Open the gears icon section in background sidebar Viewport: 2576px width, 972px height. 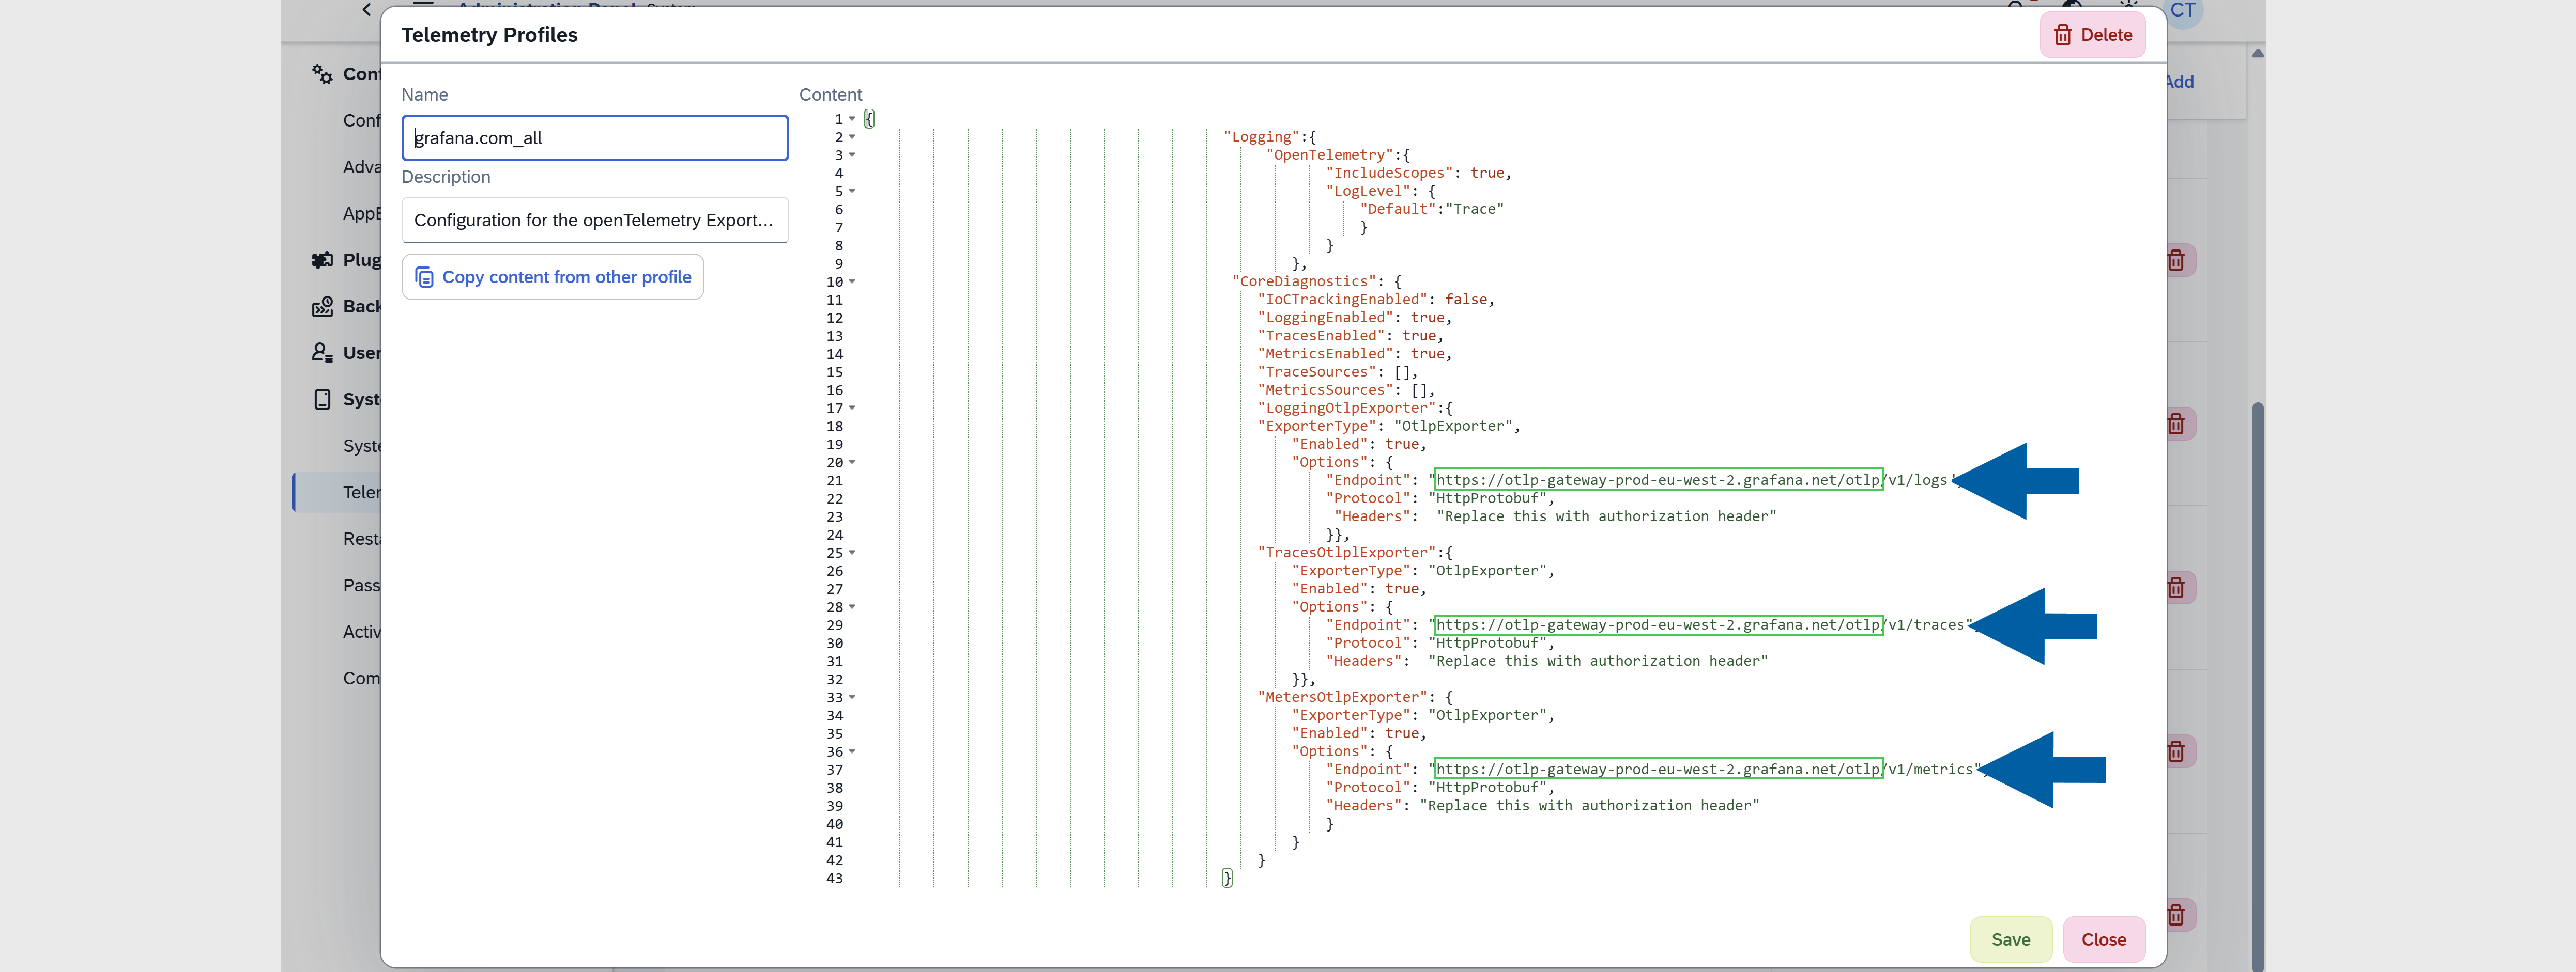(322, 74)
